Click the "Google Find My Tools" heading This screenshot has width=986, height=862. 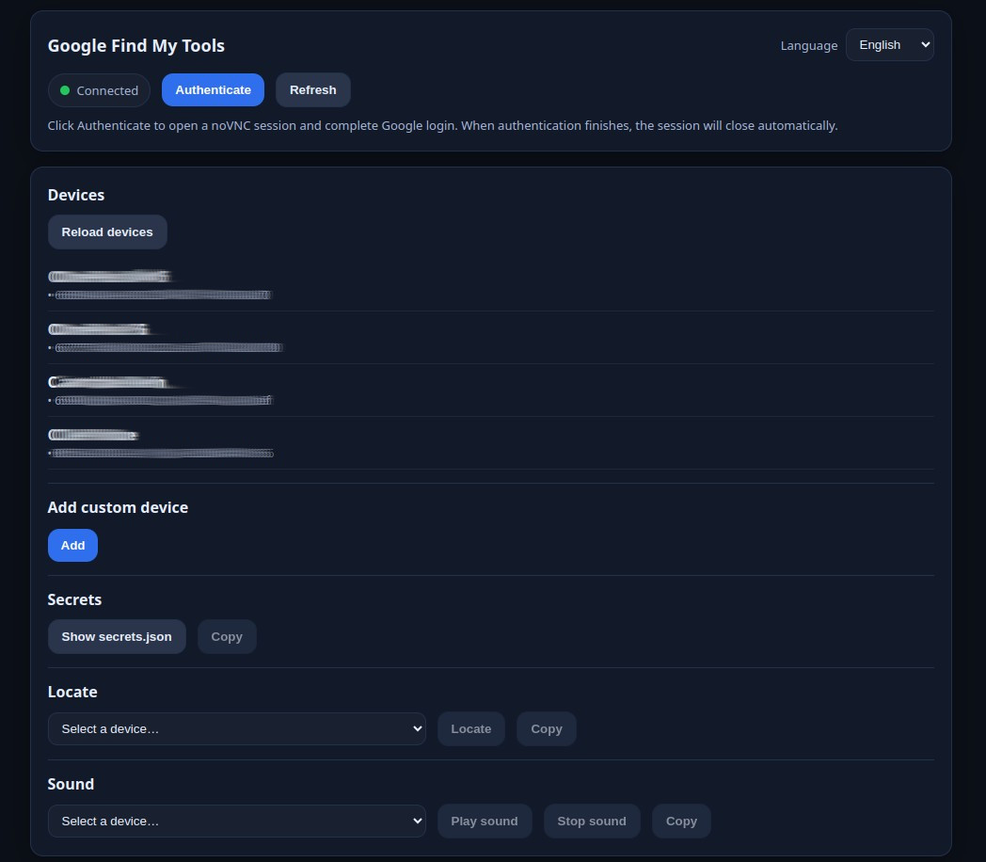(x=136, y=46)
